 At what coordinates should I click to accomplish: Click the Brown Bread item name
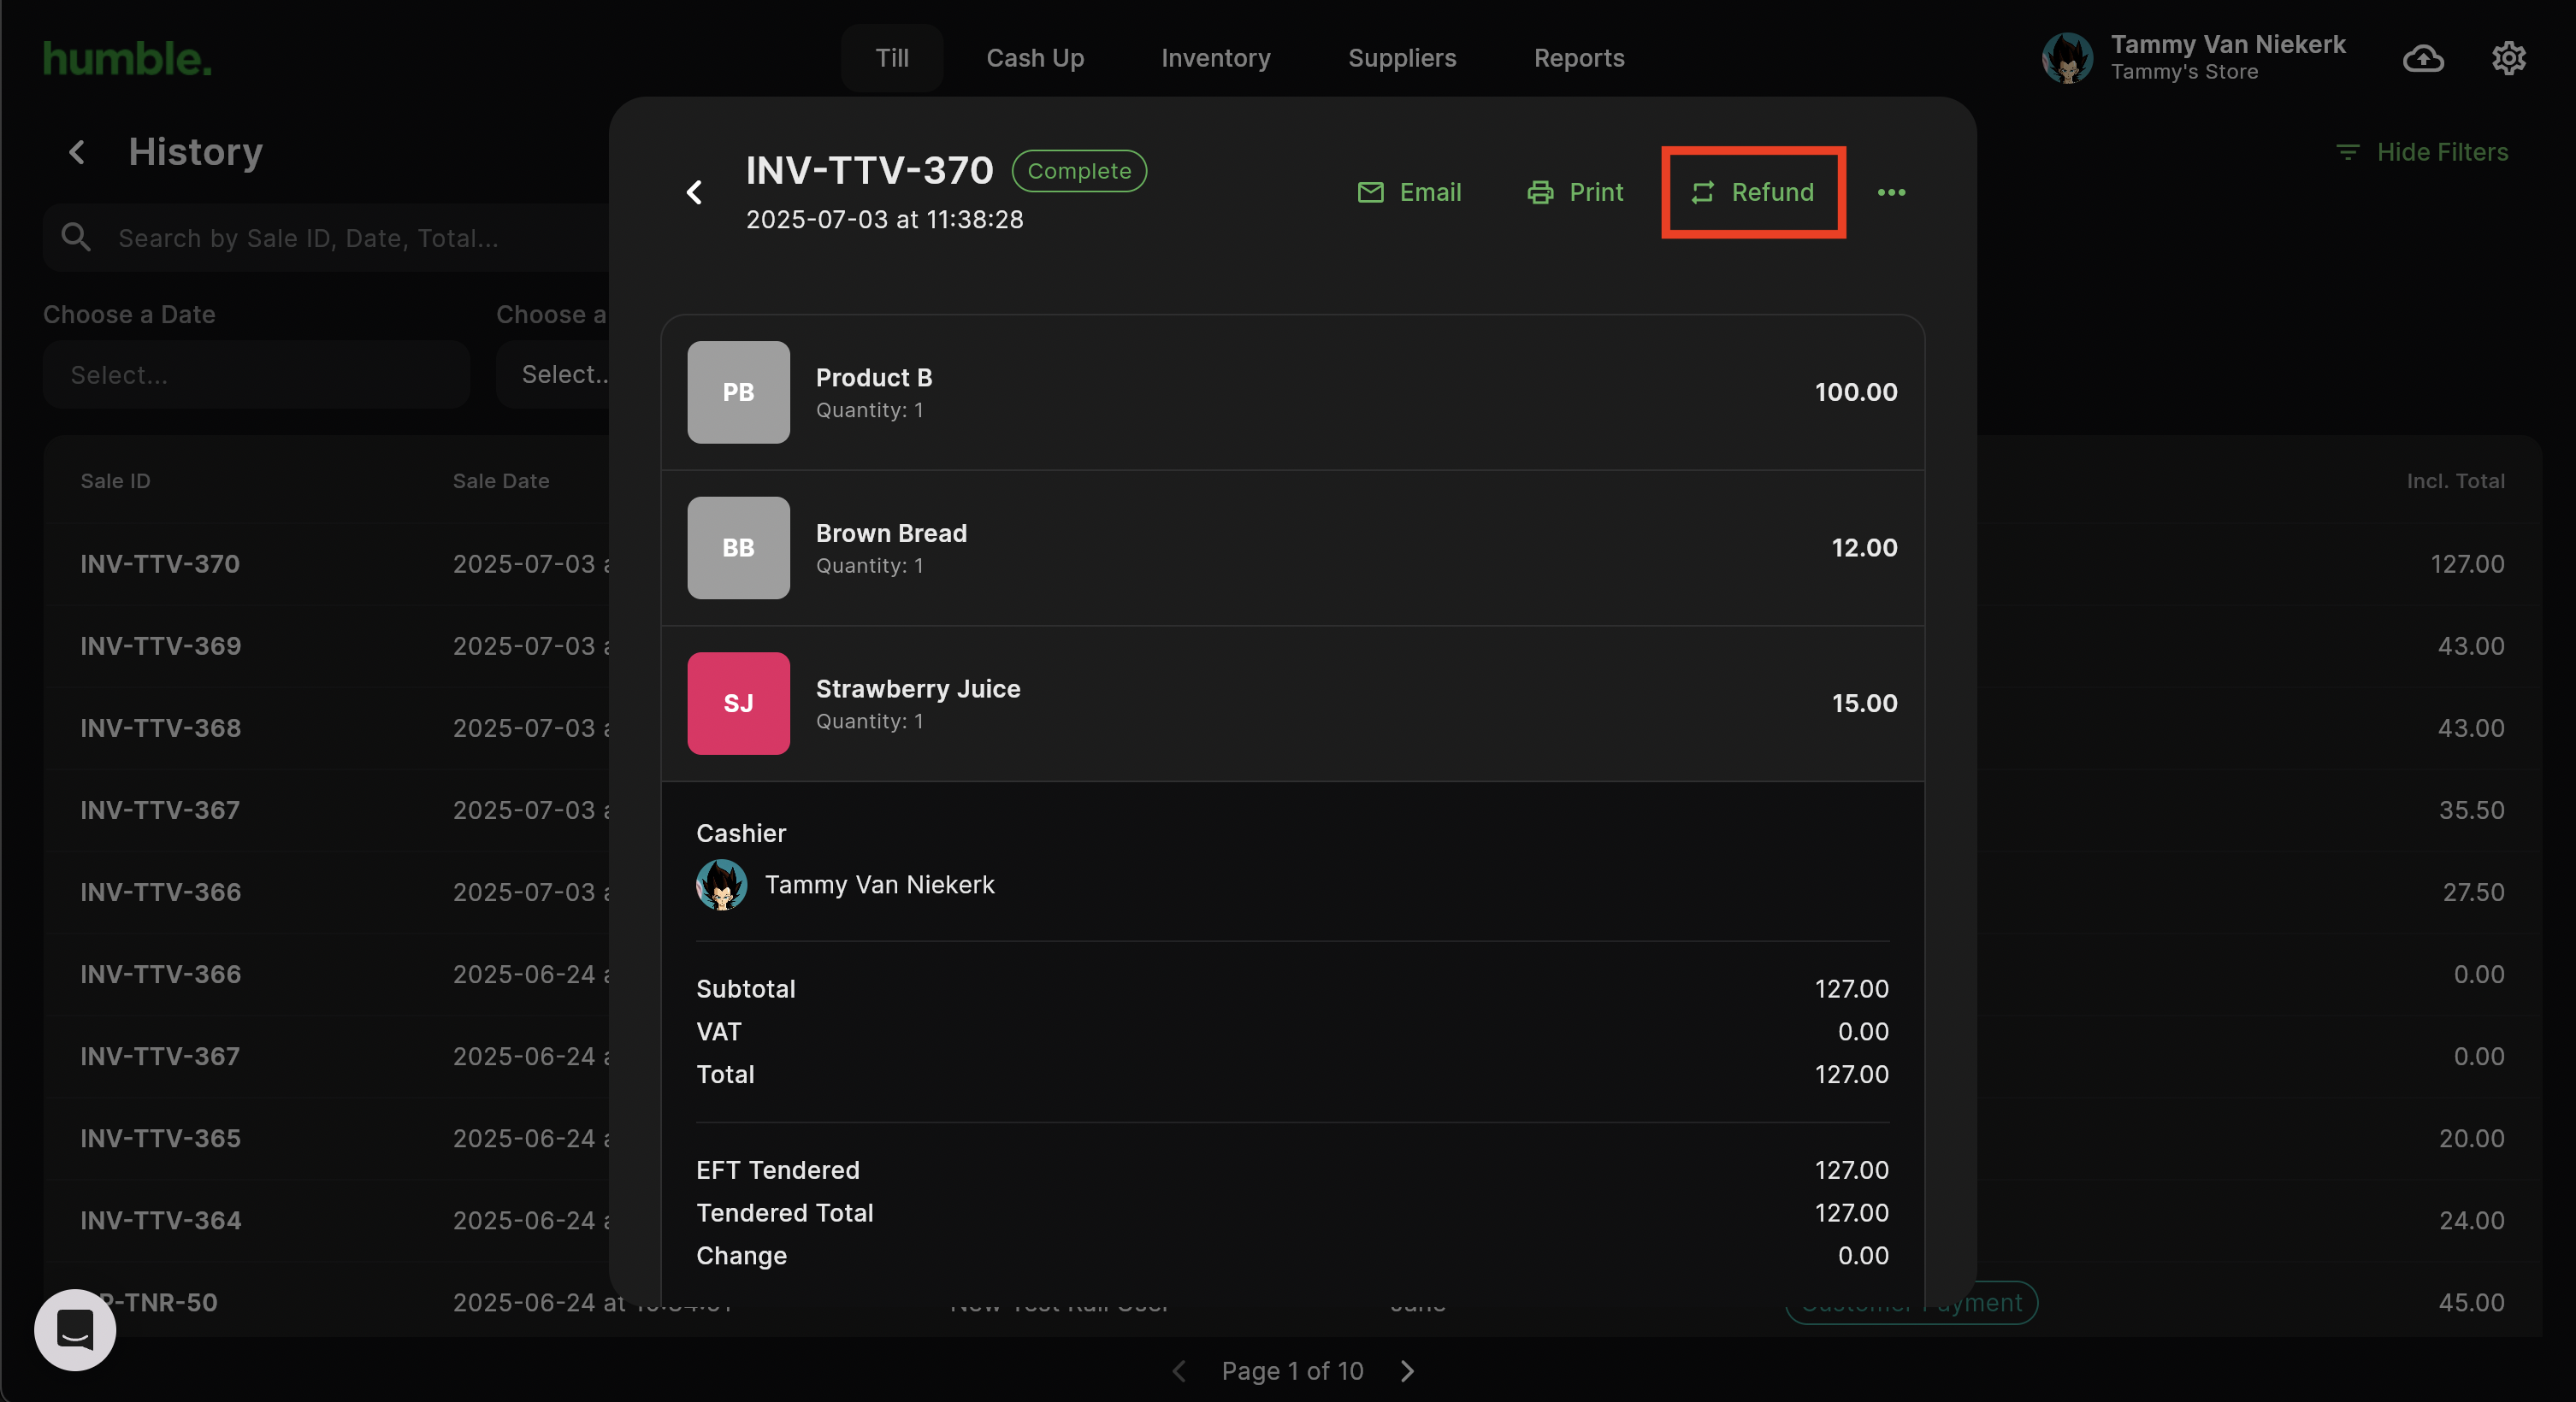tap(891, 533)
